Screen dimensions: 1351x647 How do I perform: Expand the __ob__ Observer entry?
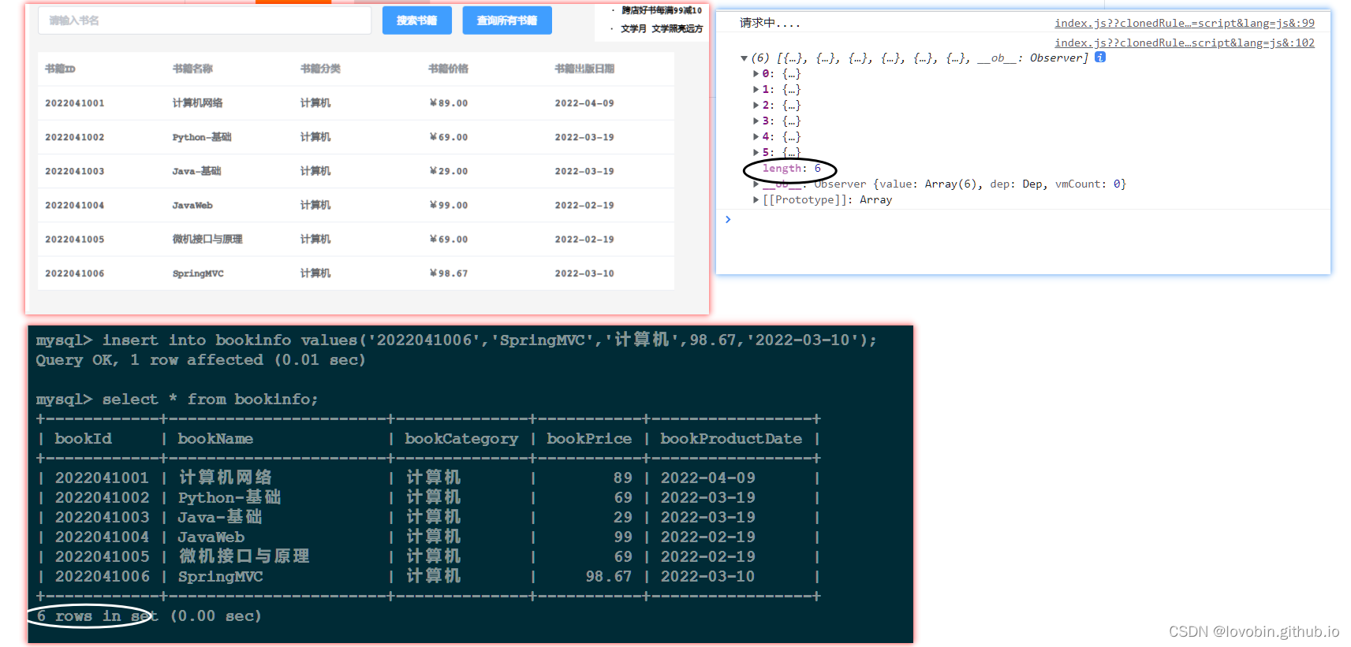(756, 184)
